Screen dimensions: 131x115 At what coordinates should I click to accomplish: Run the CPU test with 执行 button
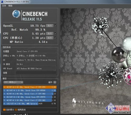50,34
